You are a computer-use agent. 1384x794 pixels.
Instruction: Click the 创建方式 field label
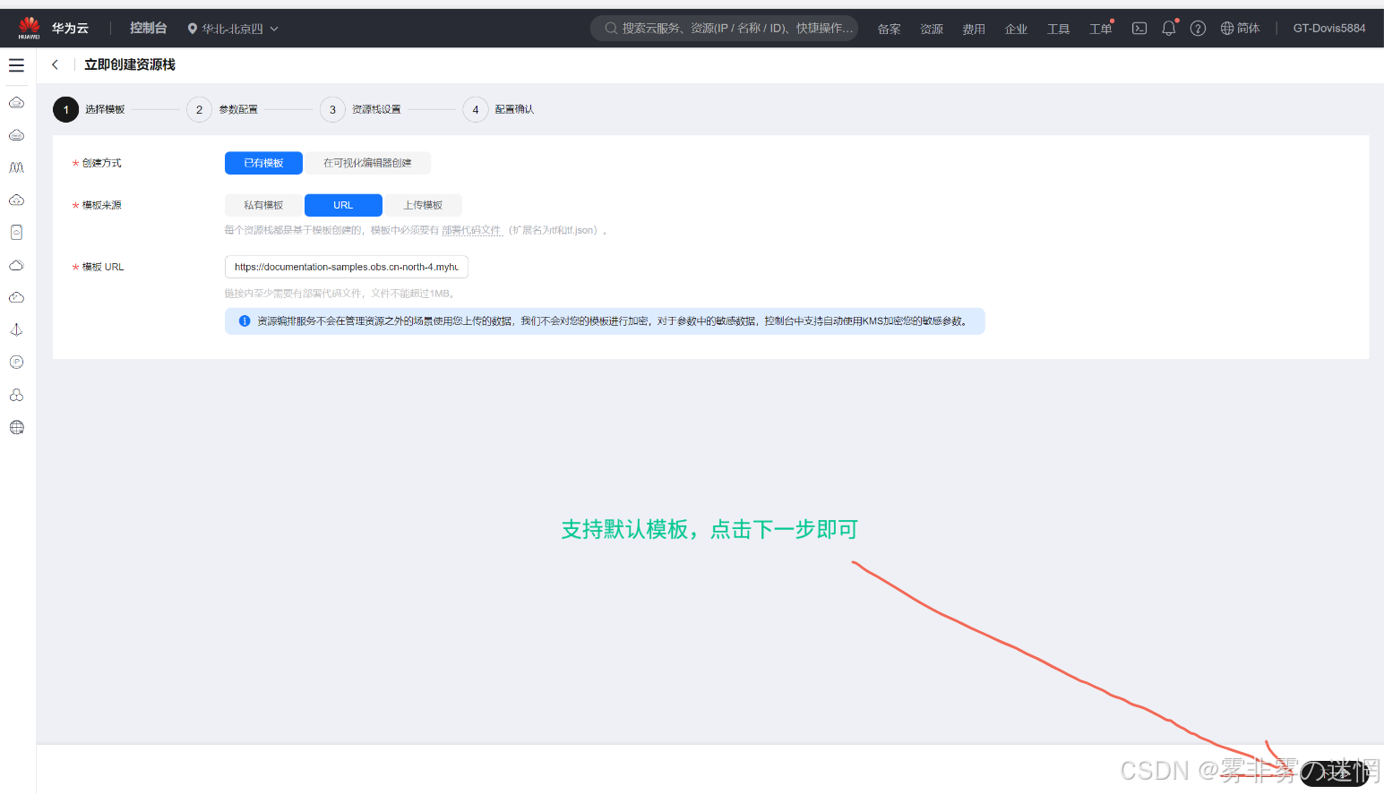point(101,163)
